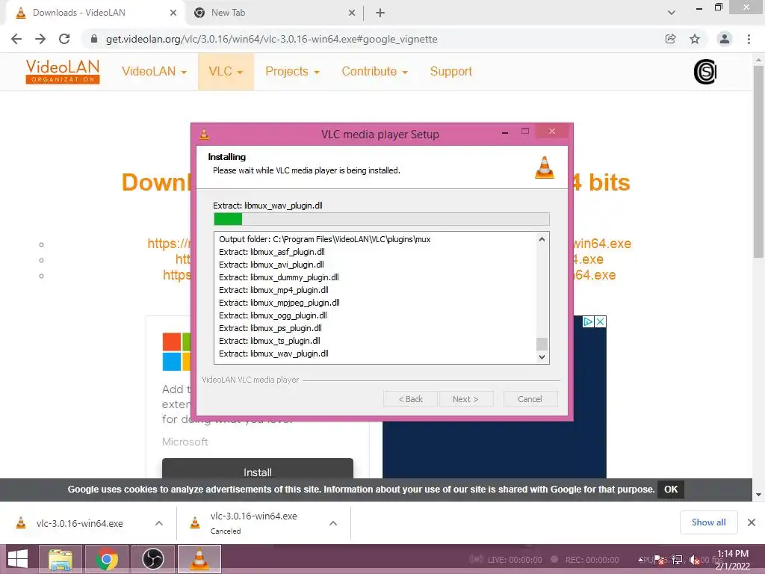Open the Projects dropdown menu
Screen dimensions: 765x574
292,72
